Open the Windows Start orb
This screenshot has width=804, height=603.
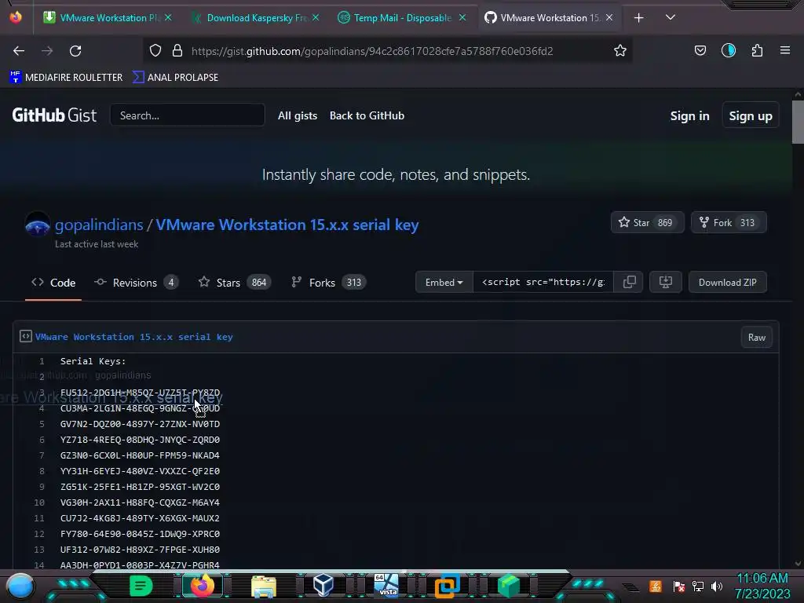pos(20,586)
